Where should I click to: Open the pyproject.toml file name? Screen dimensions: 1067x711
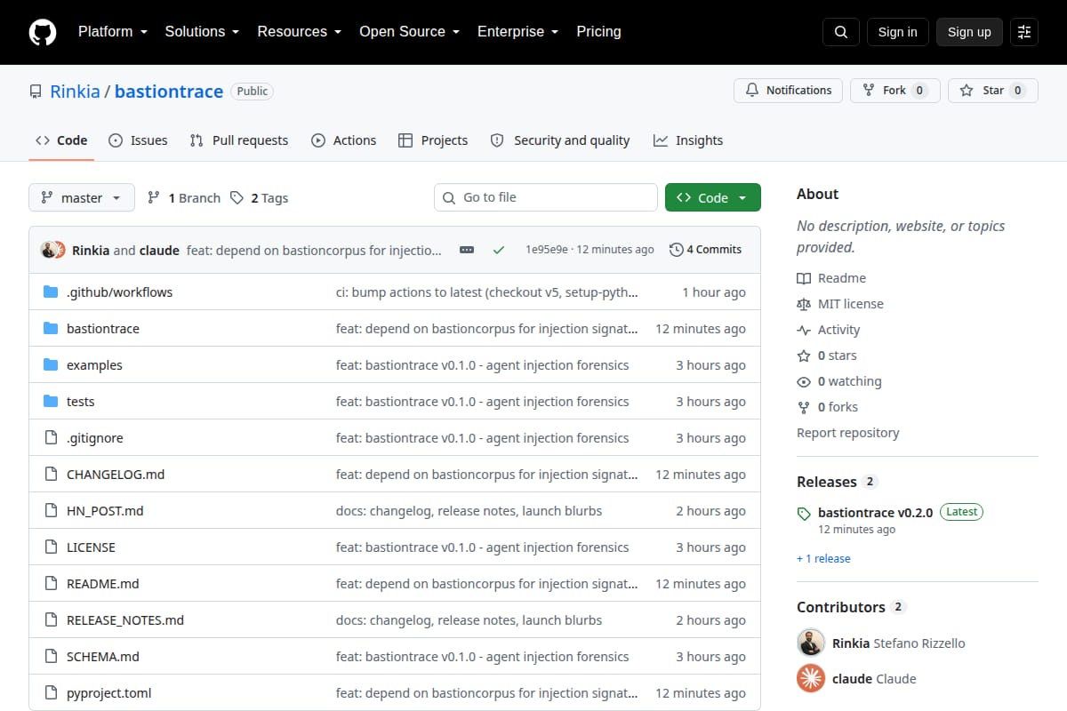click(109, 693)
